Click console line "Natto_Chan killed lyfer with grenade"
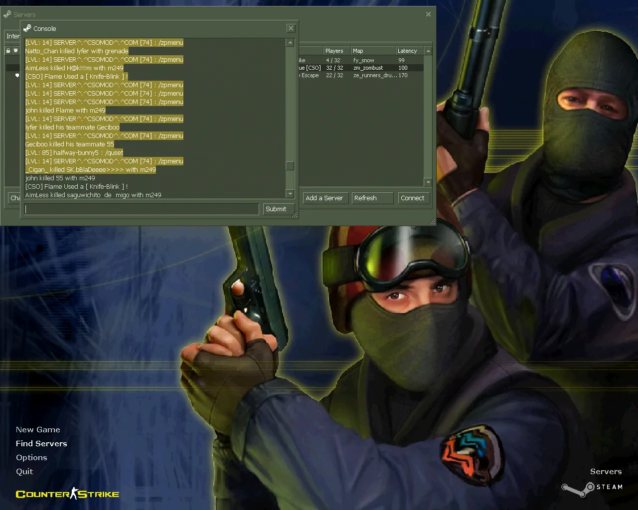 [x=77, y=51]
